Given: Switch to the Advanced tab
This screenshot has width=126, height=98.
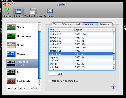Looking at the screenshot, I should [105, 24].
